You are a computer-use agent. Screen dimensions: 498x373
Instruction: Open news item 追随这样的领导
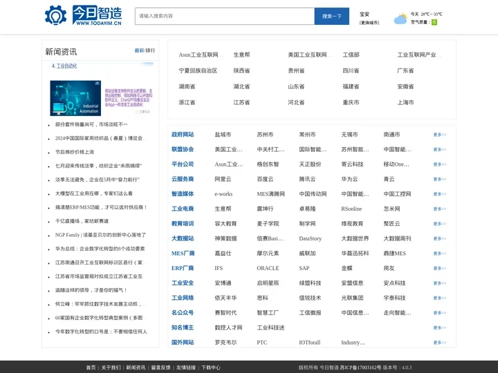[x=91, y=290]
